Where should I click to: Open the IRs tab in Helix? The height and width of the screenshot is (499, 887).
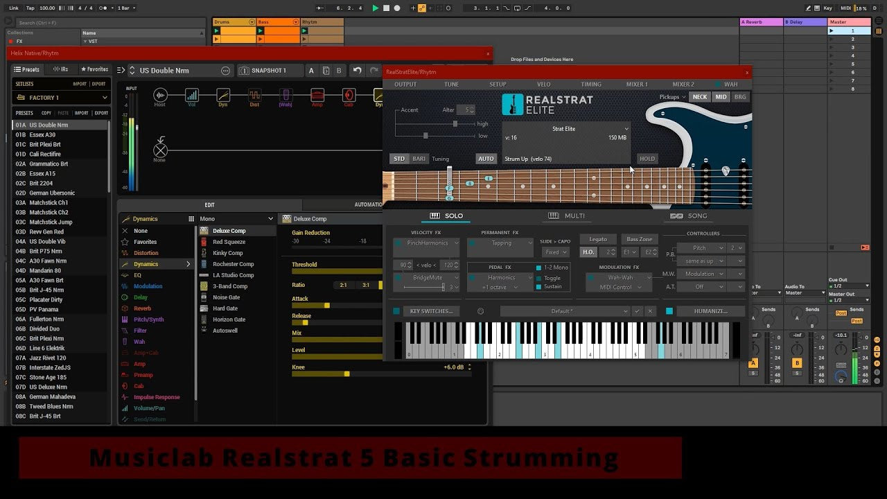[60, 69]
